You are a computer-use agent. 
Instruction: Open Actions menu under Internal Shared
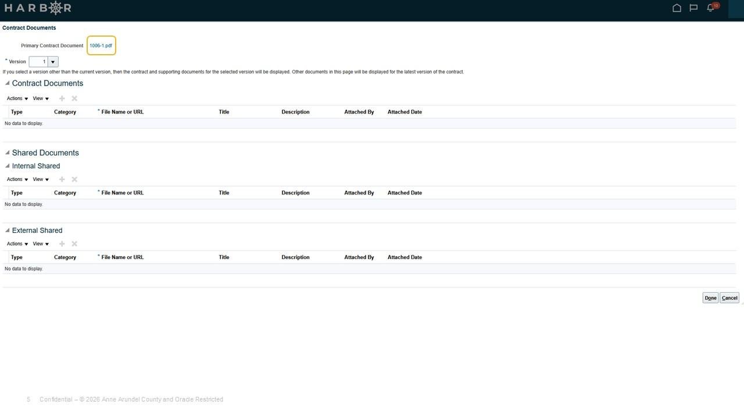pos(17,179)
